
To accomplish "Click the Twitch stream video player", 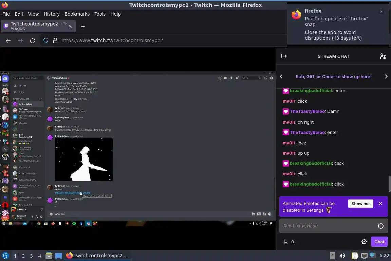I will point(138,149).
